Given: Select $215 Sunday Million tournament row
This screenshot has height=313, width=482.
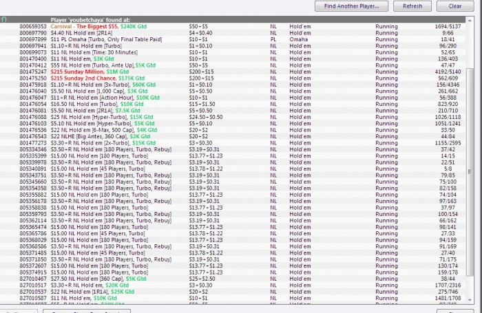Looking at the screenshot, I should [233, 72].
